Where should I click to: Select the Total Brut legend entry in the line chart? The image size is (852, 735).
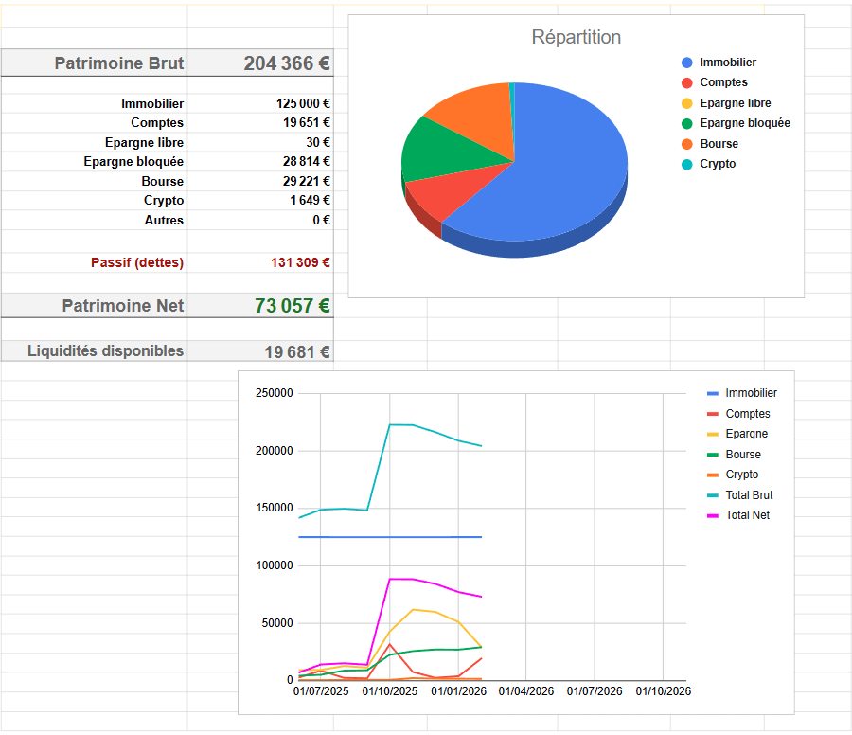[x=749, y=495]
